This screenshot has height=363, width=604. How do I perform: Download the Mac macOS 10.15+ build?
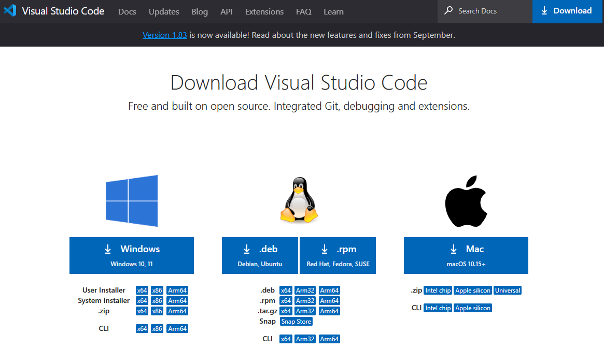point(466,256)
